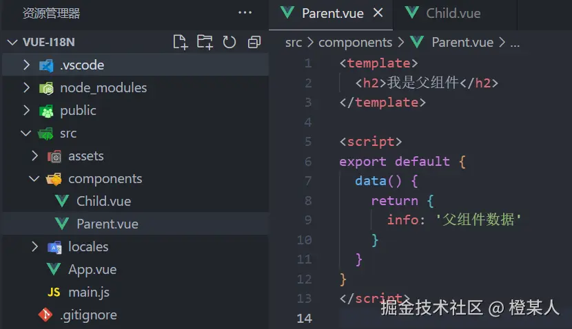Select the public folder label
Viewport: 572px width, 329px height.
[x=78, y=110]
